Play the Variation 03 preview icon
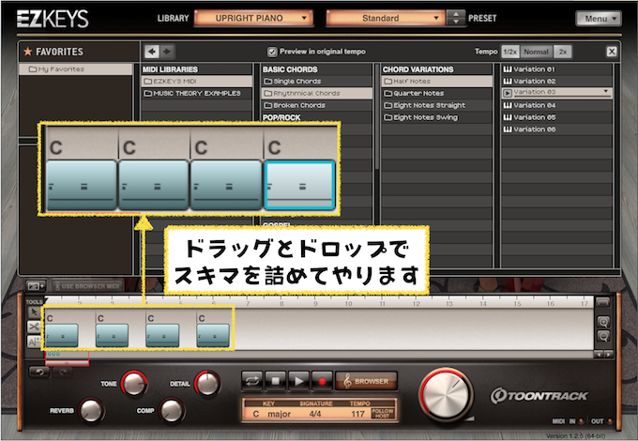Image resolution: width=638 pixels, height=441 pixels. click(x=507, y=93)
